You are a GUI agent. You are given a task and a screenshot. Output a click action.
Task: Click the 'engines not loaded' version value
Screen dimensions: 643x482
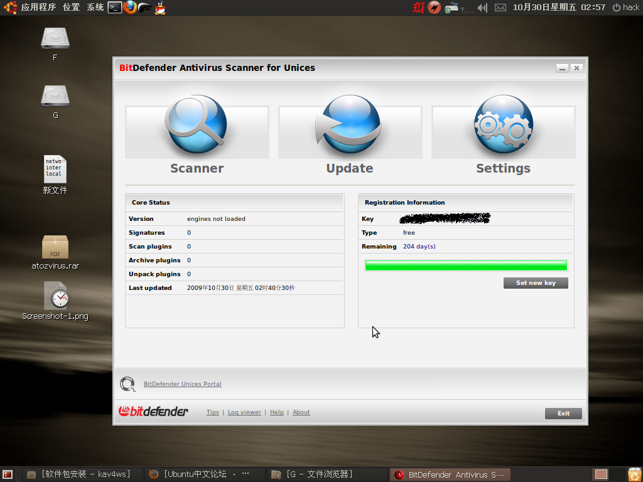pyautogui.click(x=216, y=219)
